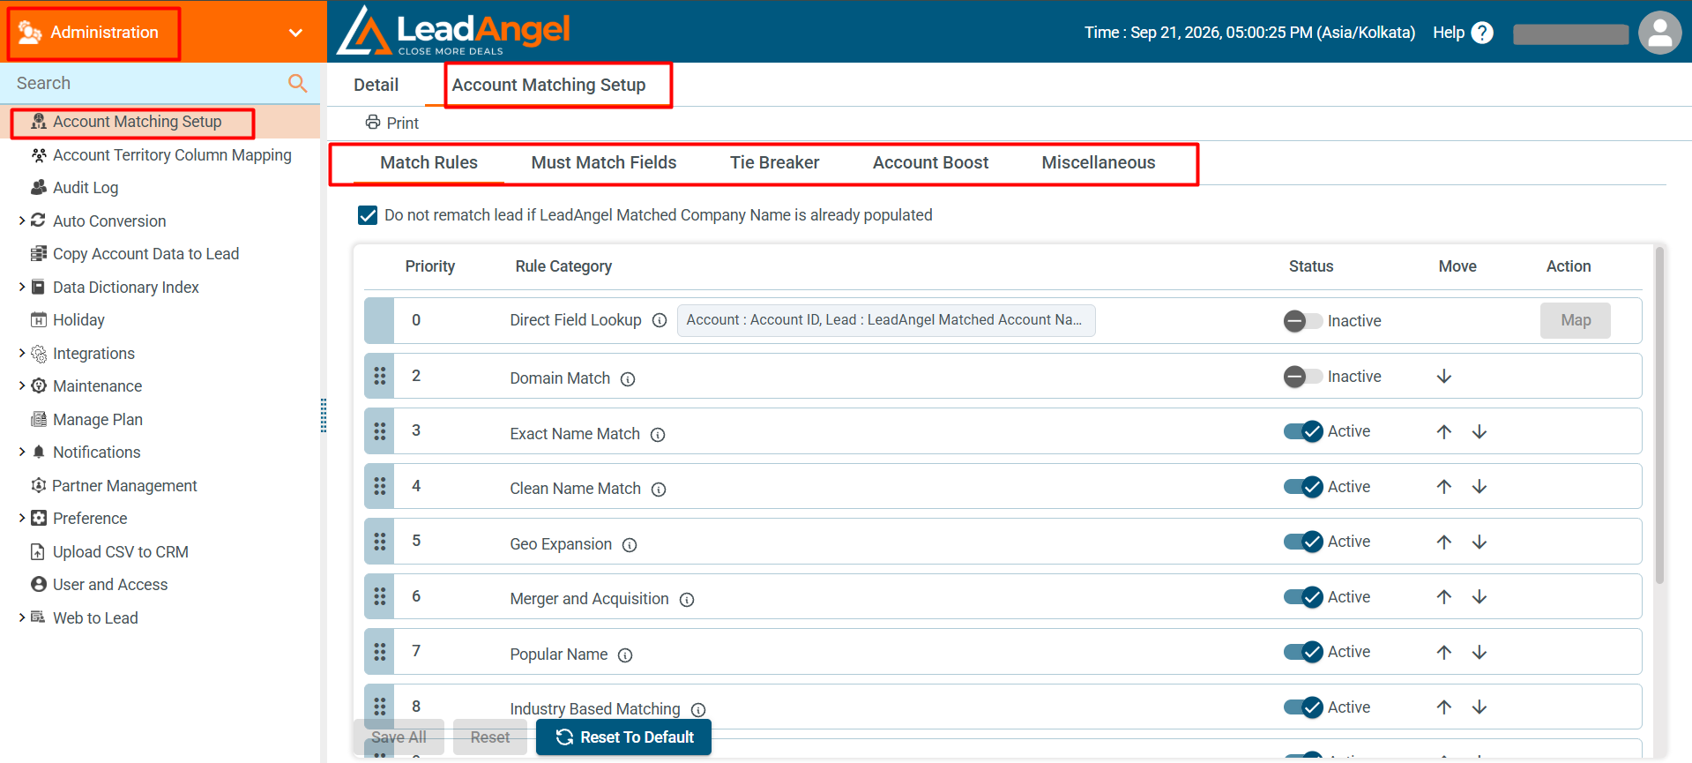Click drag handle of Merger and Acquisition row

pos(379,596)
